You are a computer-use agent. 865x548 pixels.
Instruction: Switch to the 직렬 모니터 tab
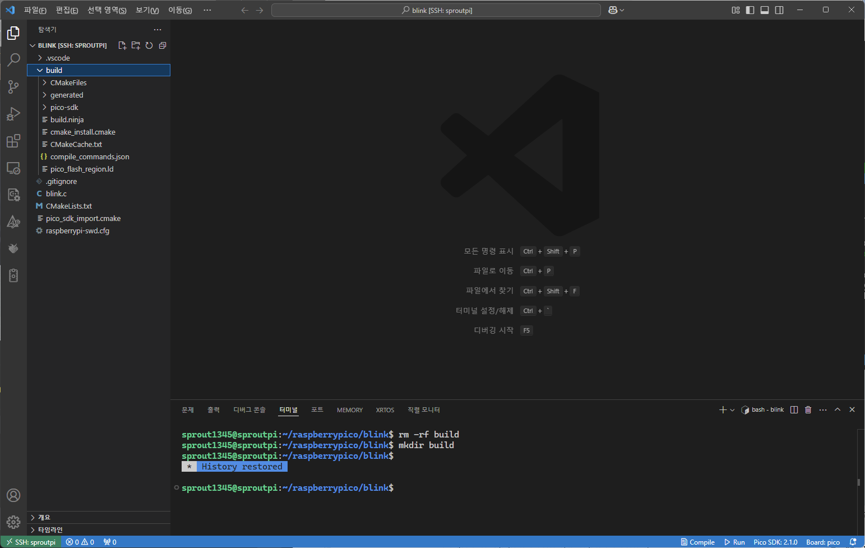pos(424,410)
